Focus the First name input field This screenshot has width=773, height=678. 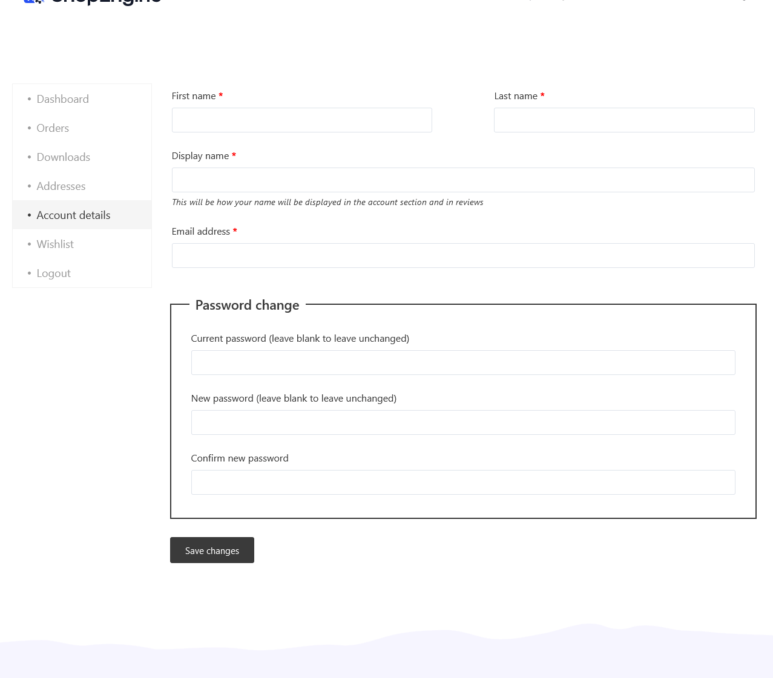(301, 120)
